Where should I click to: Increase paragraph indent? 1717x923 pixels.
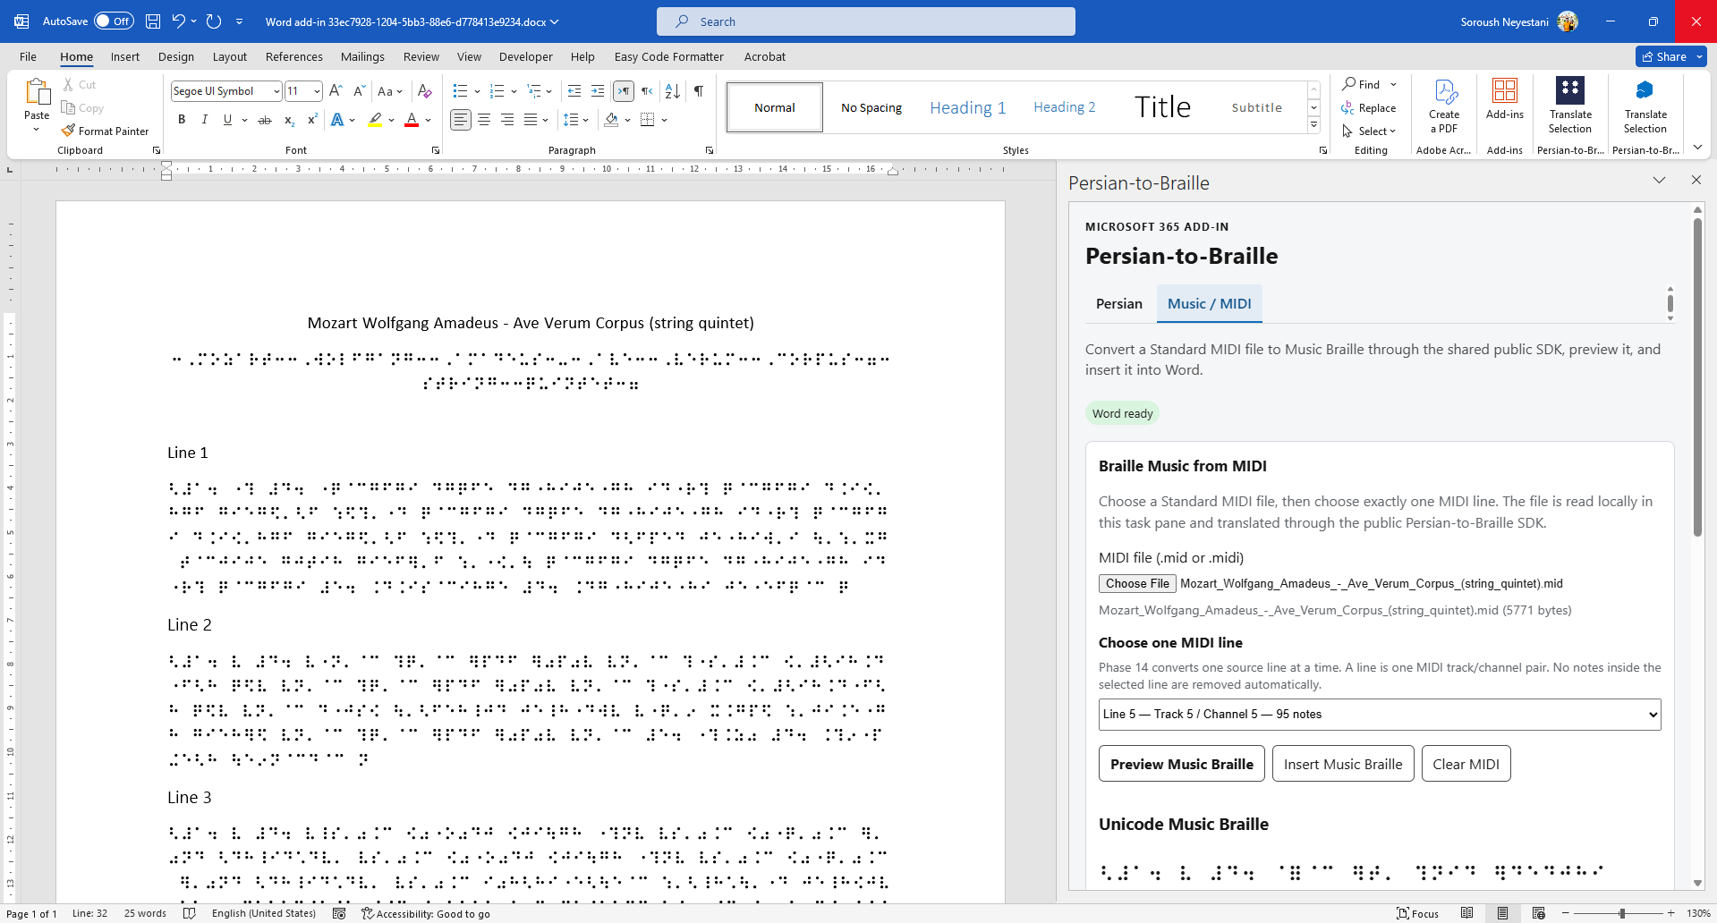(598, 91)
